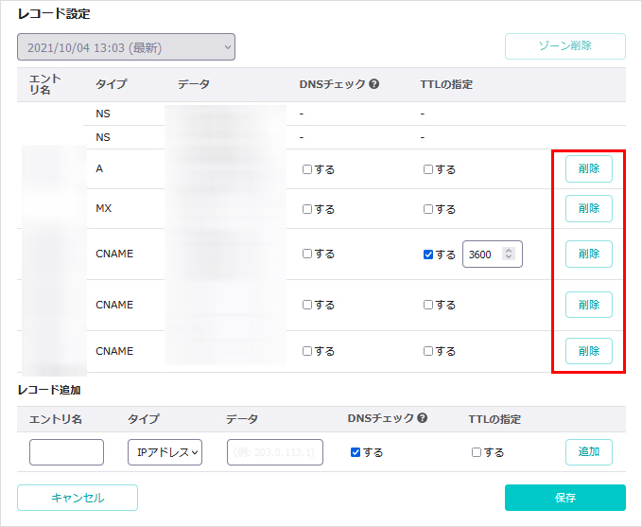Open the IPアドレス record type dropdown

pyautogui.click(x=165, y=452)
